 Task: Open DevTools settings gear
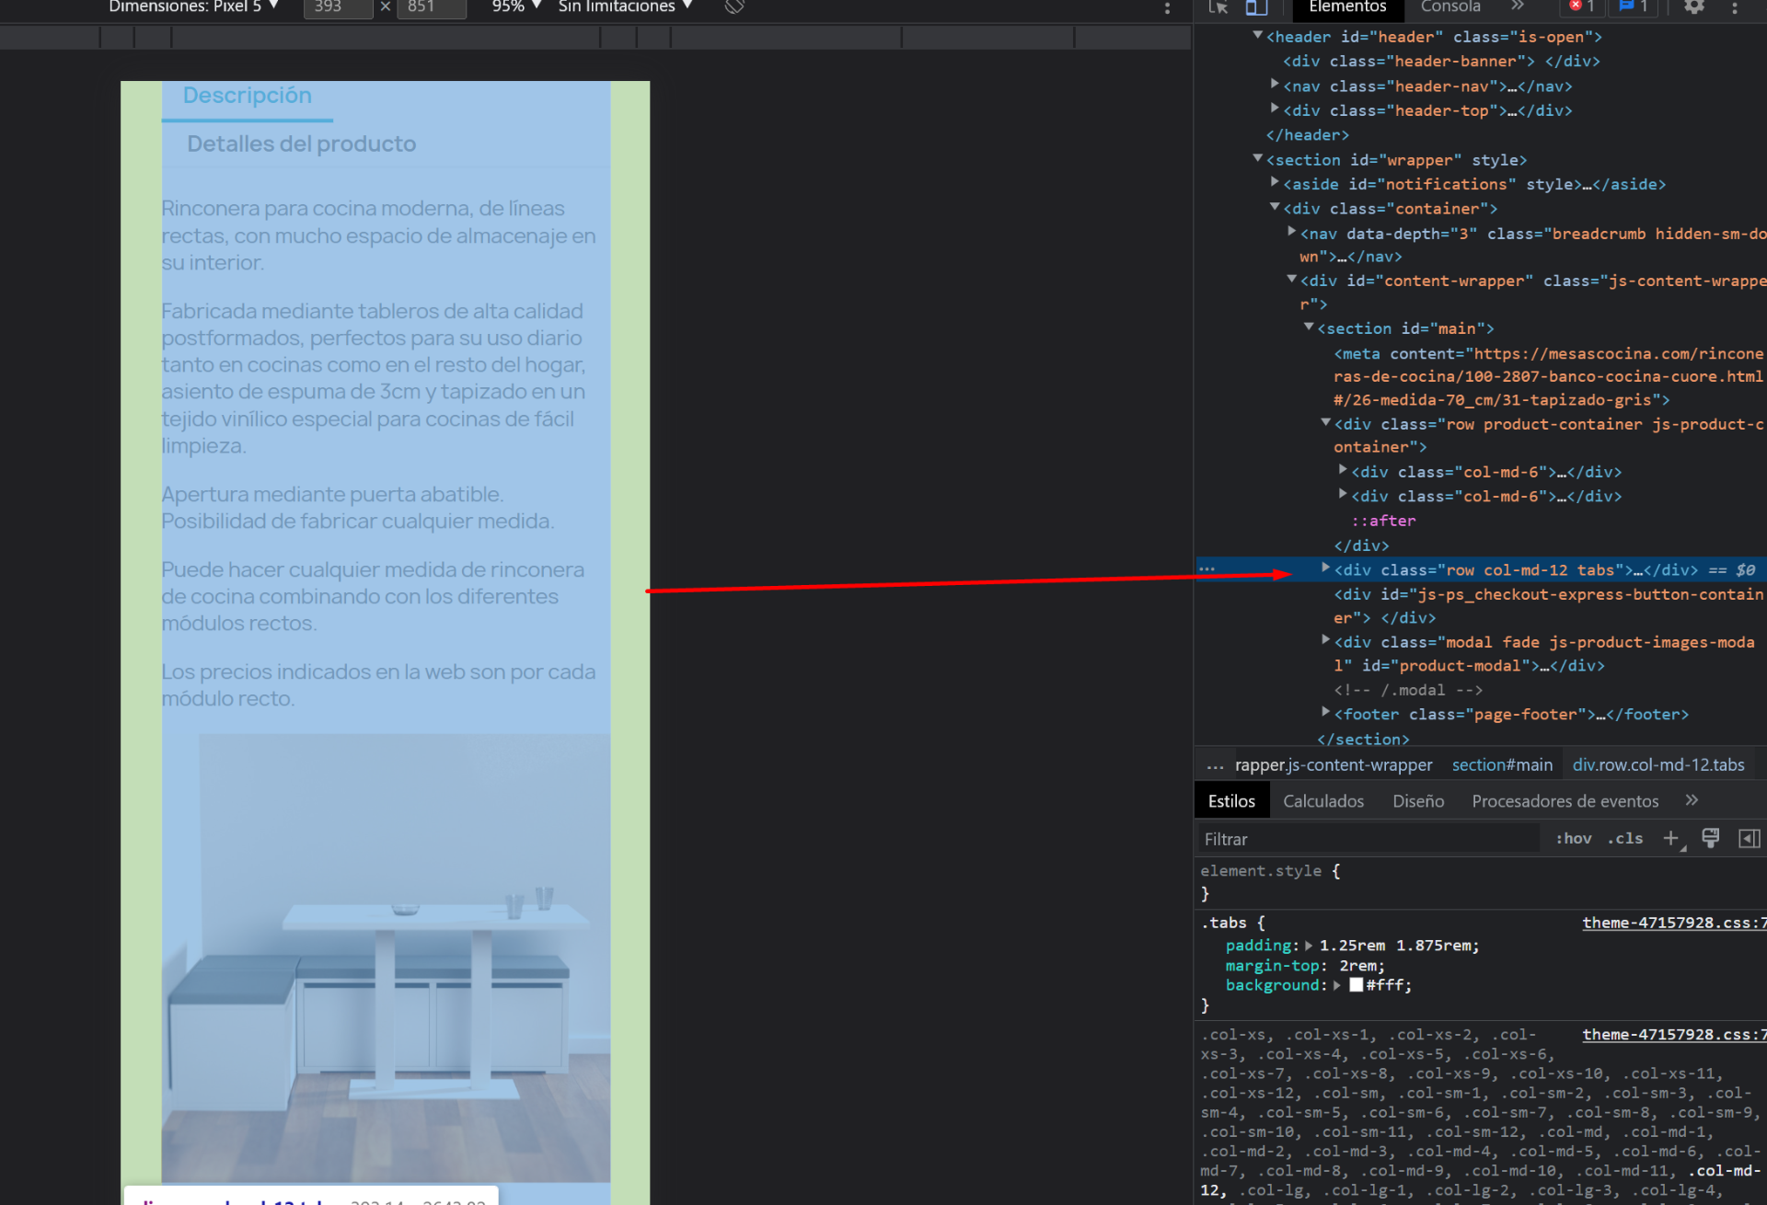(x=1693, y=7)
